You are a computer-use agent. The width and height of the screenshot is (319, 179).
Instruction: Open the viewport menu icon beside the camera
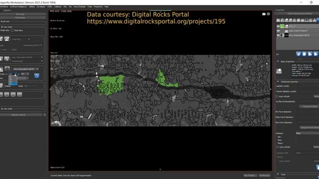[x=268, y=14]
